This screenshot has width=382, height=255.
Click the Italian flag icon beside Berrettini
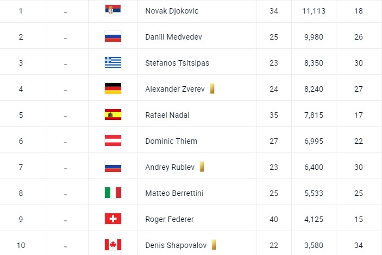(x=113, y=193)
